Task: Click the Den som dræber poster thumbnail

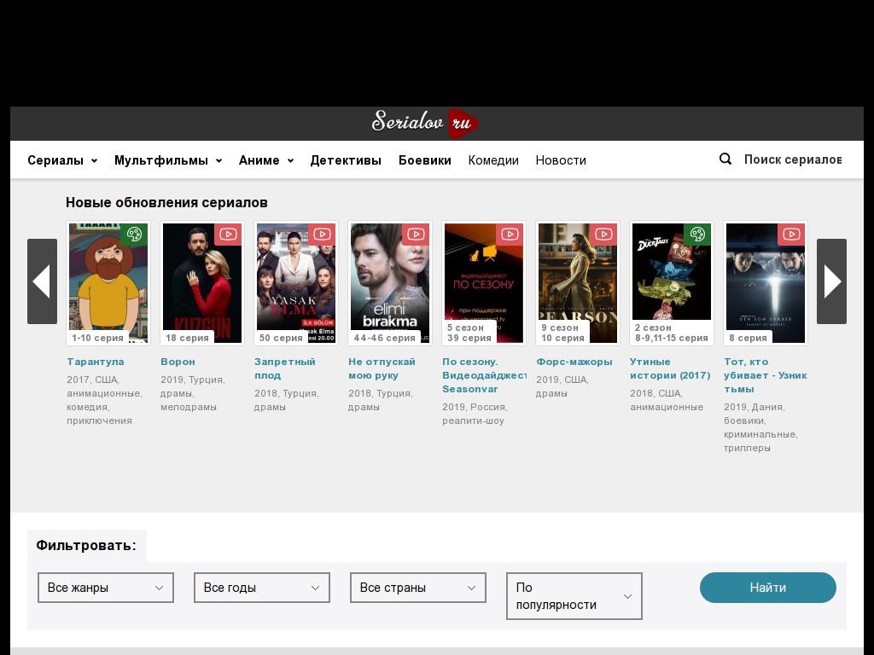Action: click(766, 283)
